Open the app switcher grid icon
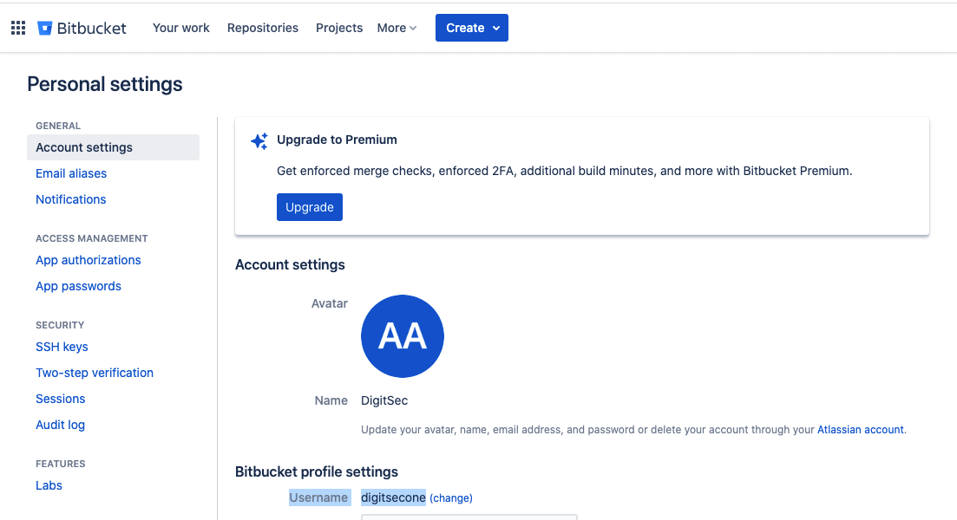Screen dimensions: 957x520 coord(18,28)
